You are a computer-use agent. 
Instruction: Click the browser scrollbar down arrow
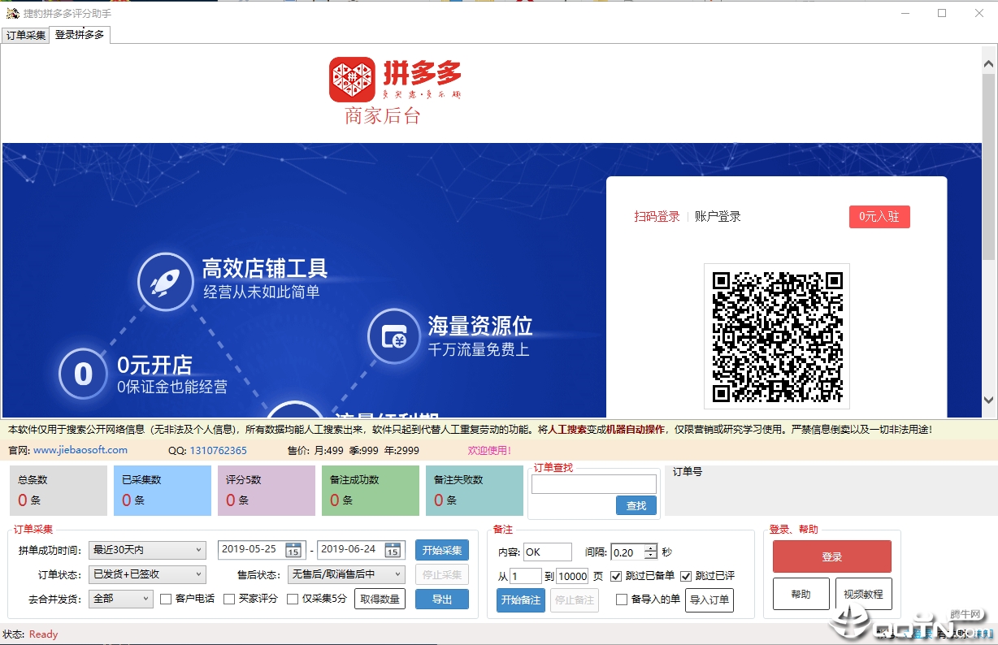(989, 400)
